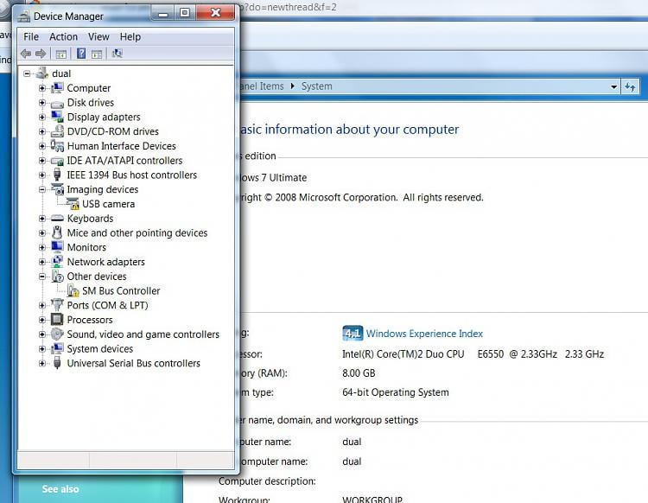Viewport: 648px width, 503px height.
Task: Click the Show/Hide console tree toolbar icon
Action: [60, 54]
